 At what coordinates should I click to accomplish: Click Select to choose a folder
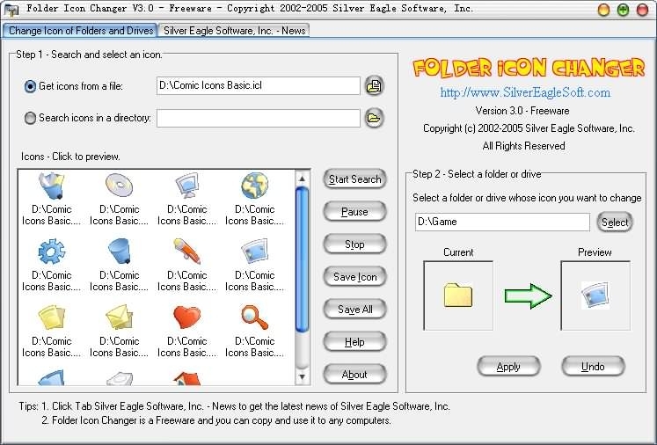pyautogui.click(x=615, y=222)
